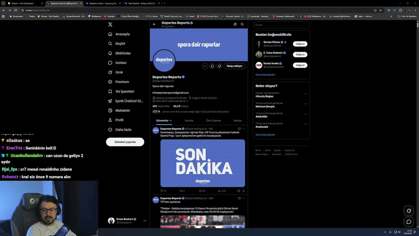Switch to the Medya tab

238,121
